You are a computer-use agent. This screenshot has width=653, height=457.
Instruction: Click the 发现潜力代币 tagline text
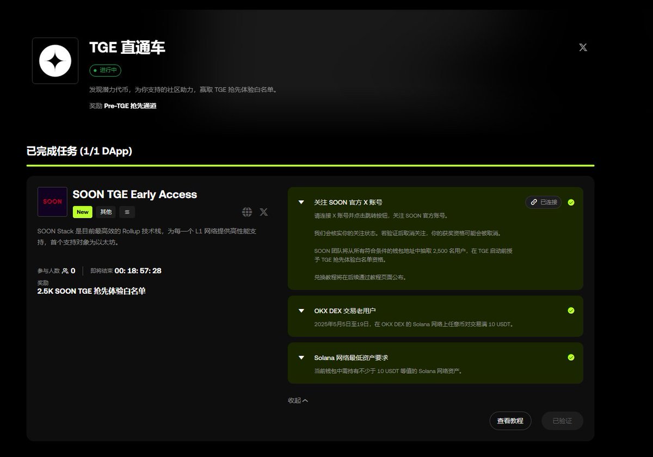coord(184,90)
